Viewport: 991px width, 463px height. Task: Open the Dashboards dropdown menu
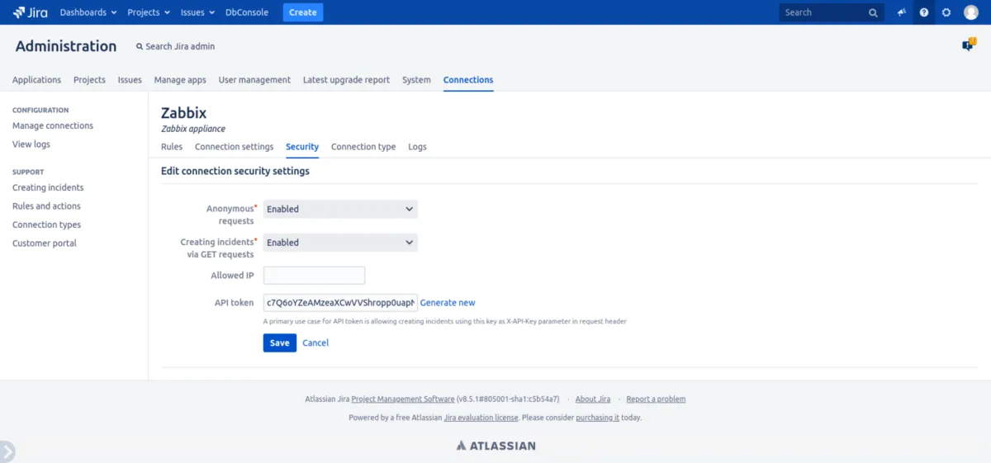click(88, 12)
